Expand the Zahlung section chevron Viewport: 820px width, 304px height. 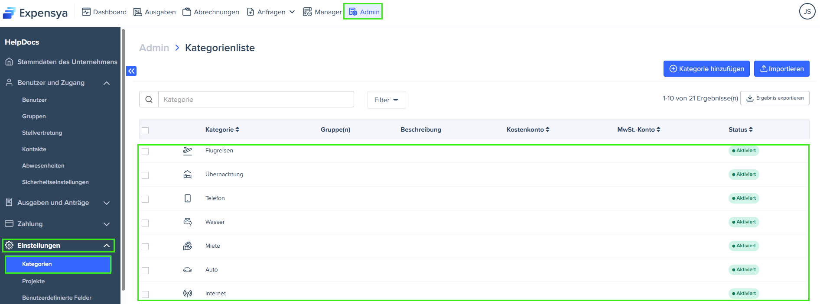coord(107,224)
